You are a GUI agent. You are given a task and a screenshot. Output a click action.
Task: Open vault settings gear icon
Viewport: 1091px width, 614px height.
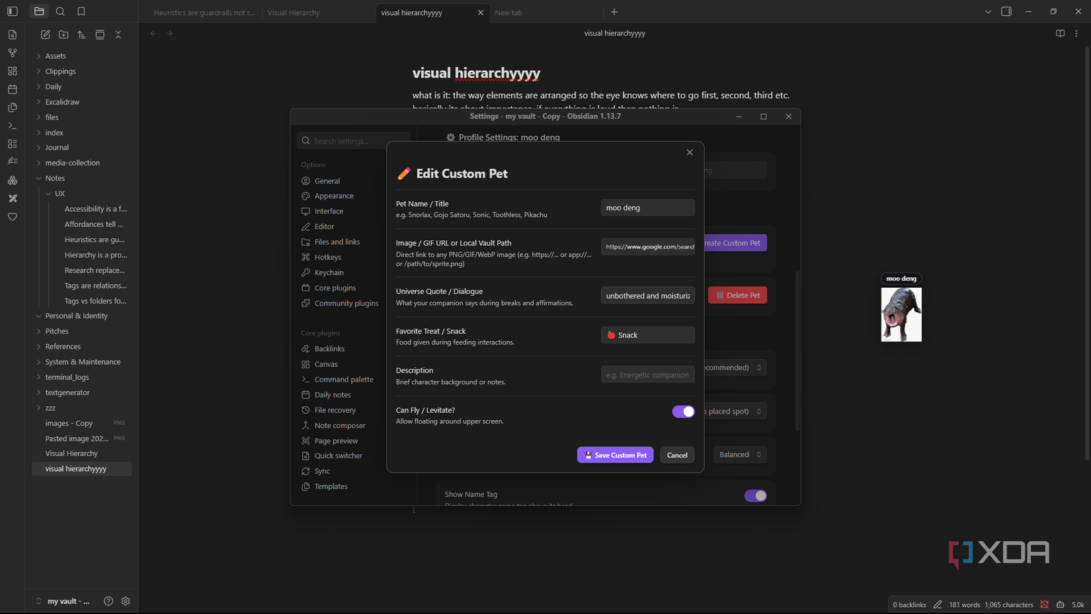[x=126, y=601]
